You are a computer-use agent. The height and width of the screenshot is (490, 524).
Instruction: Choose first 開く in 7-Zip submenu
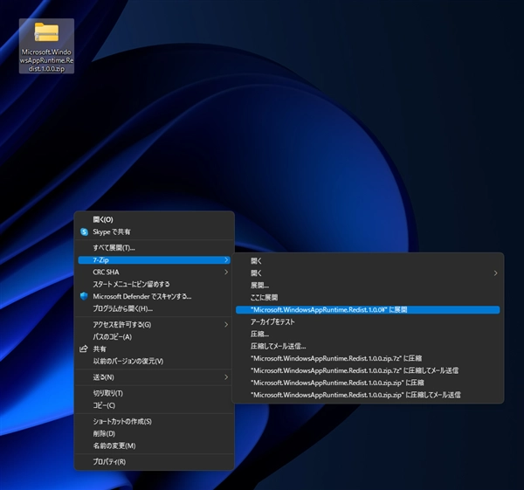368,261
